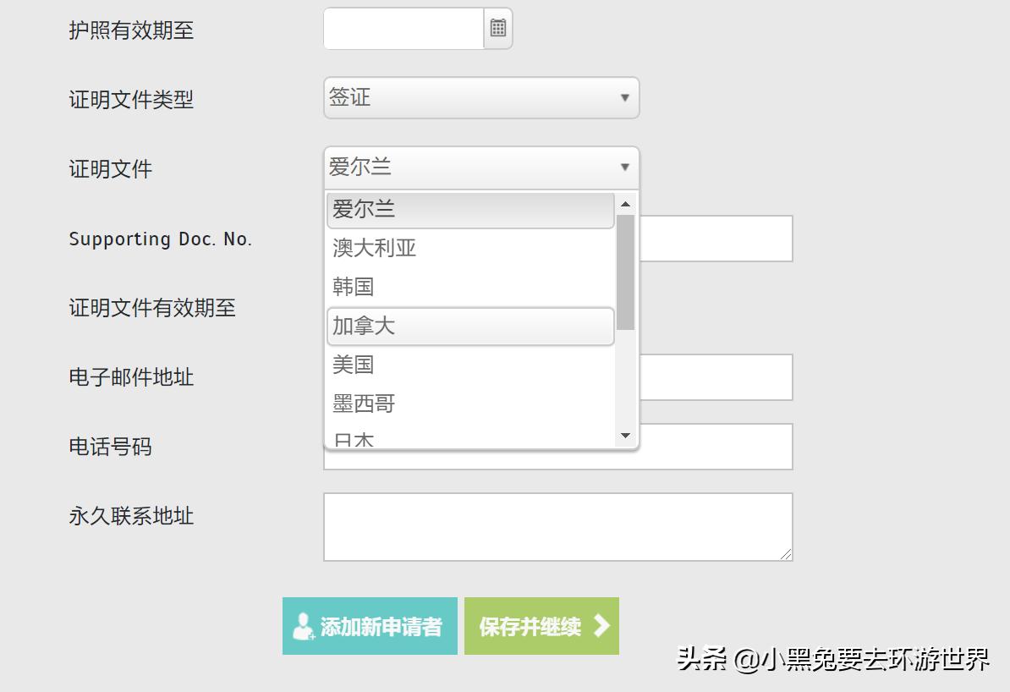Click the 添加新申请者 button

click(x=370, y=626)
